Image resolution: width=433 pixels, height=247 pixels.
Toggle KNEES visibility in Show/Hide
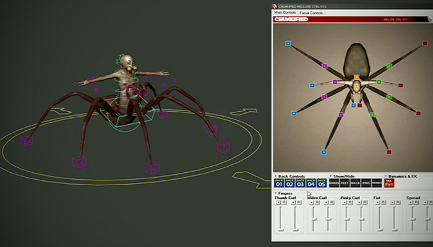[334, 183]
